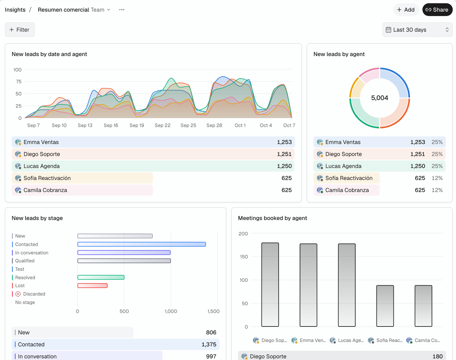This screenshot has height=360, width=456.
Task: Open the three-dot more options menu
Action: point(122,10)
